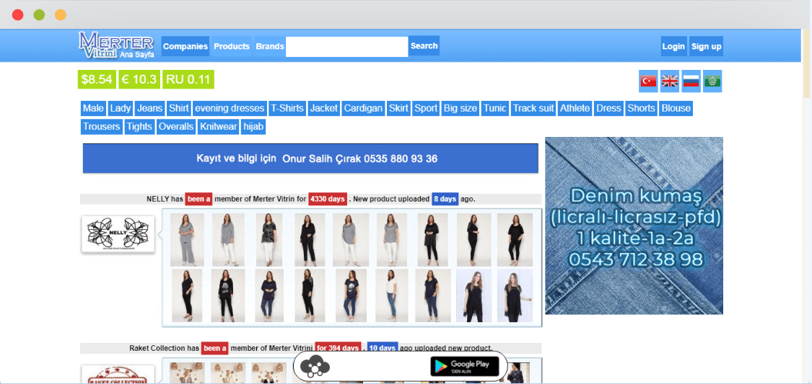Tap the Google Play download badge
This screenshot has height=384, width=812.
pos(465,366)
